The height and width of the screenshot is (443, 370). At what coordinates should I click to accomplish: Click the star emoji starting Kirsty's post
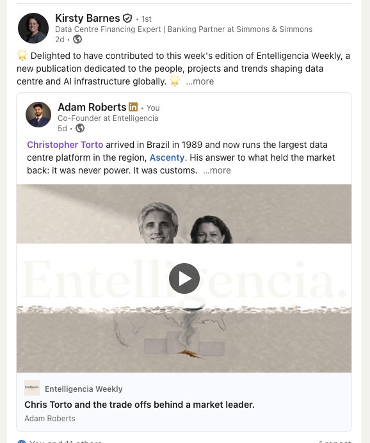pyautogui.click(x=22, y=55)
